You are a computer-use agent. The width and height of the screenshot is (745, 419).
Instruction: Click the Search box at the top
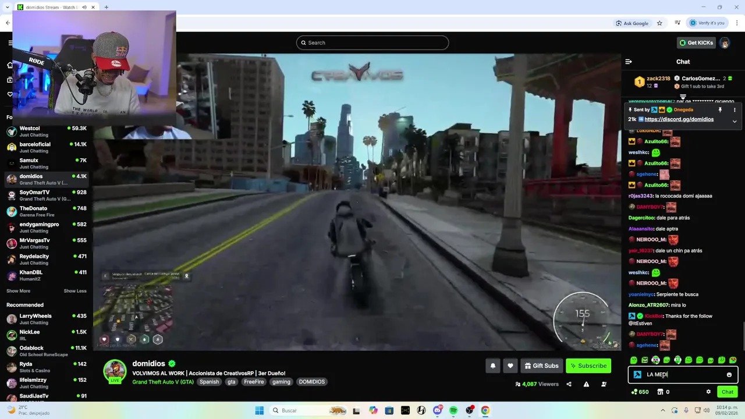tap(372, 42)
